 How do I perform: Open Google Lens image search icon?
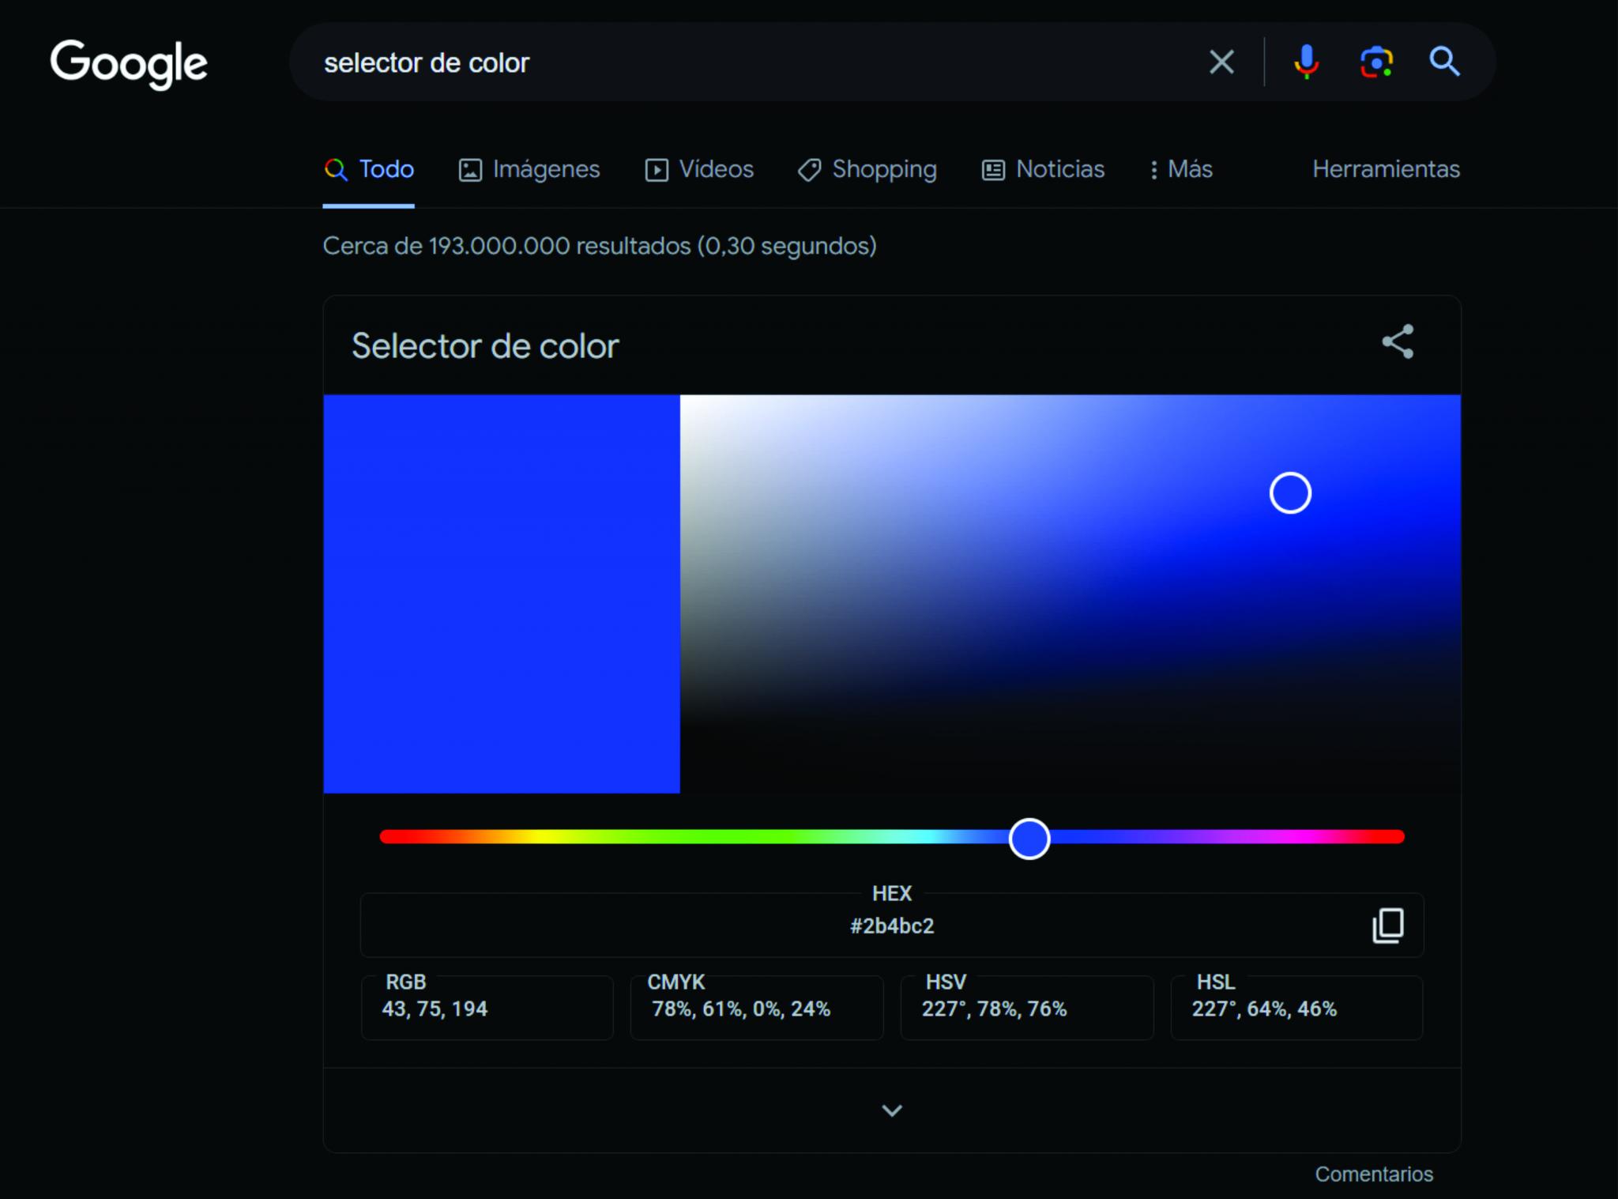point(1376,62)
